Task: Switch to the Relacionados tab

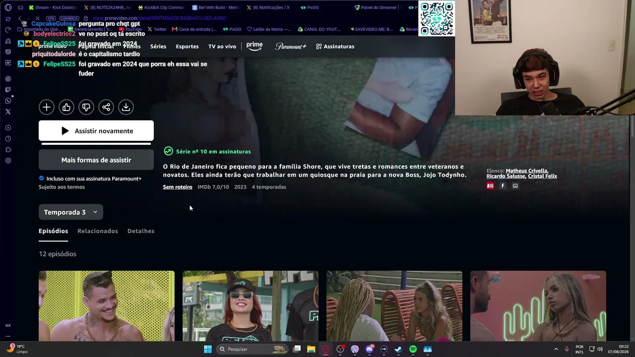Action: point(98,231)
